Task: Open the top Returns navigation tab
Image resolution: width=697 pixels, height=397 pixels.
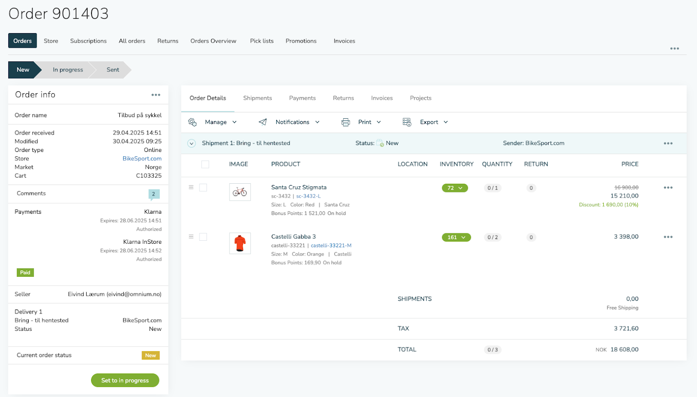Action: coord(168,41)
